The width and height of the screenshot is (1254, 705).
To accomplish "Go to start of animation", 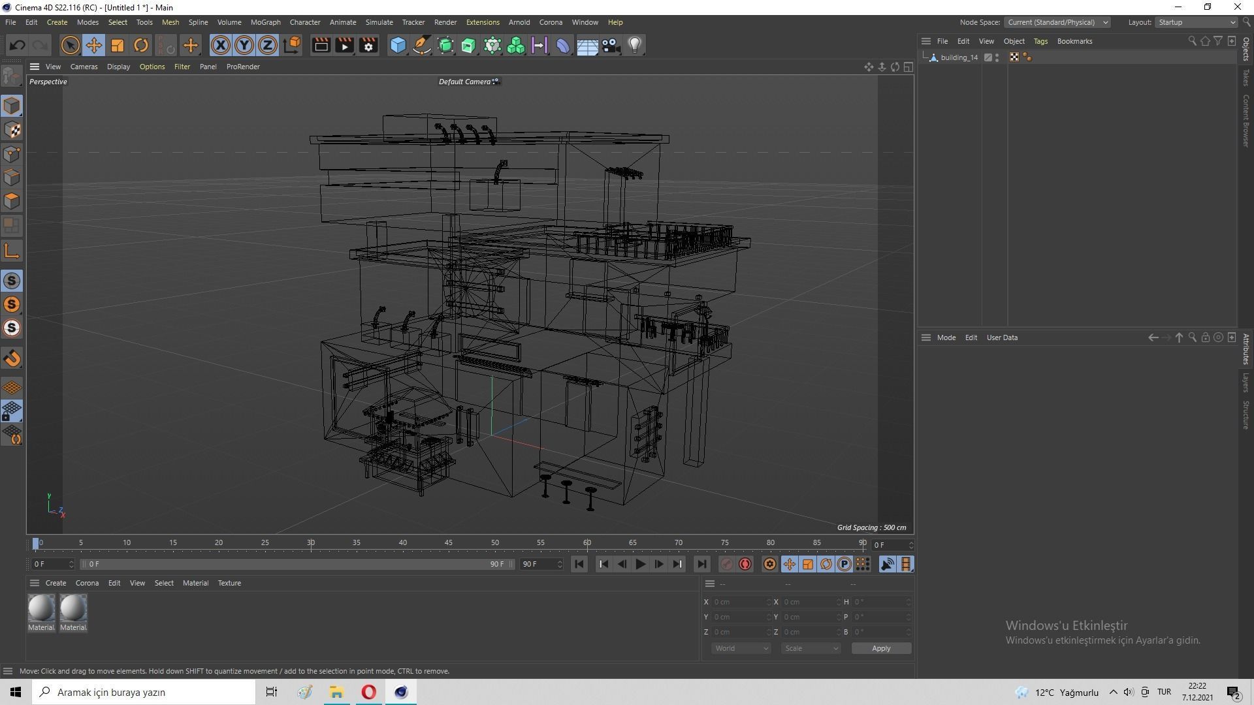I will point(579,564).
